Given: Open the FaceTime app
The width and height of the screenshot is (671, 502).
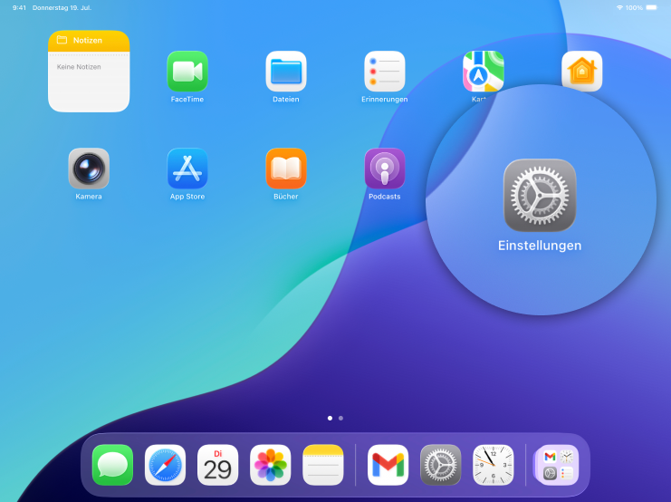Looking at the screenshot, I should point(187,72).
